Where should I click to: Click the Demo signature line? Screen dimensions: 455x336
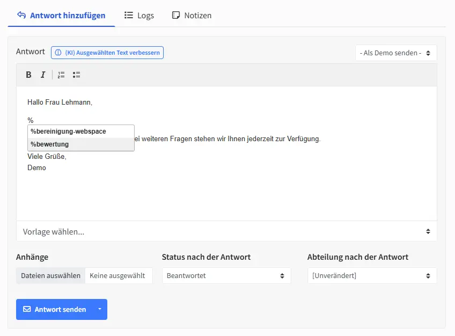(x=36, y=167)
